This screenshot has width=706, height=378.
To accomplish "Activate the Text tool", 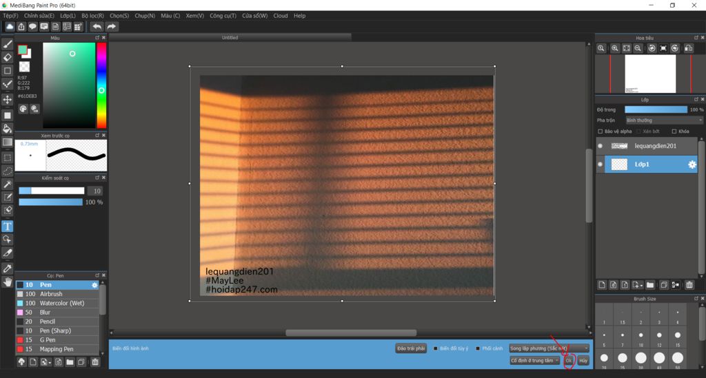I will pyautogui.click(x=8, y=226).
